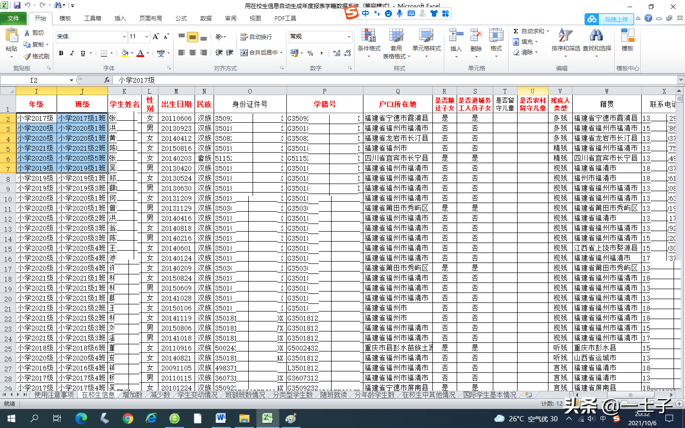Switch to the Insert (插入) ribbon tab
The image size is (685, 428).
[x=120, y=19]
